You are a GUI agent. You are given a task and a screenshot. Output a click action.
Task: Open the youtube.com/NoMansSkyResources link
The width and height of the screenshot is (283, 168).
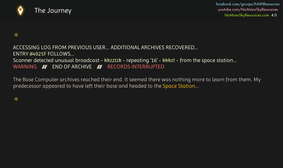(x=248, y=10)
